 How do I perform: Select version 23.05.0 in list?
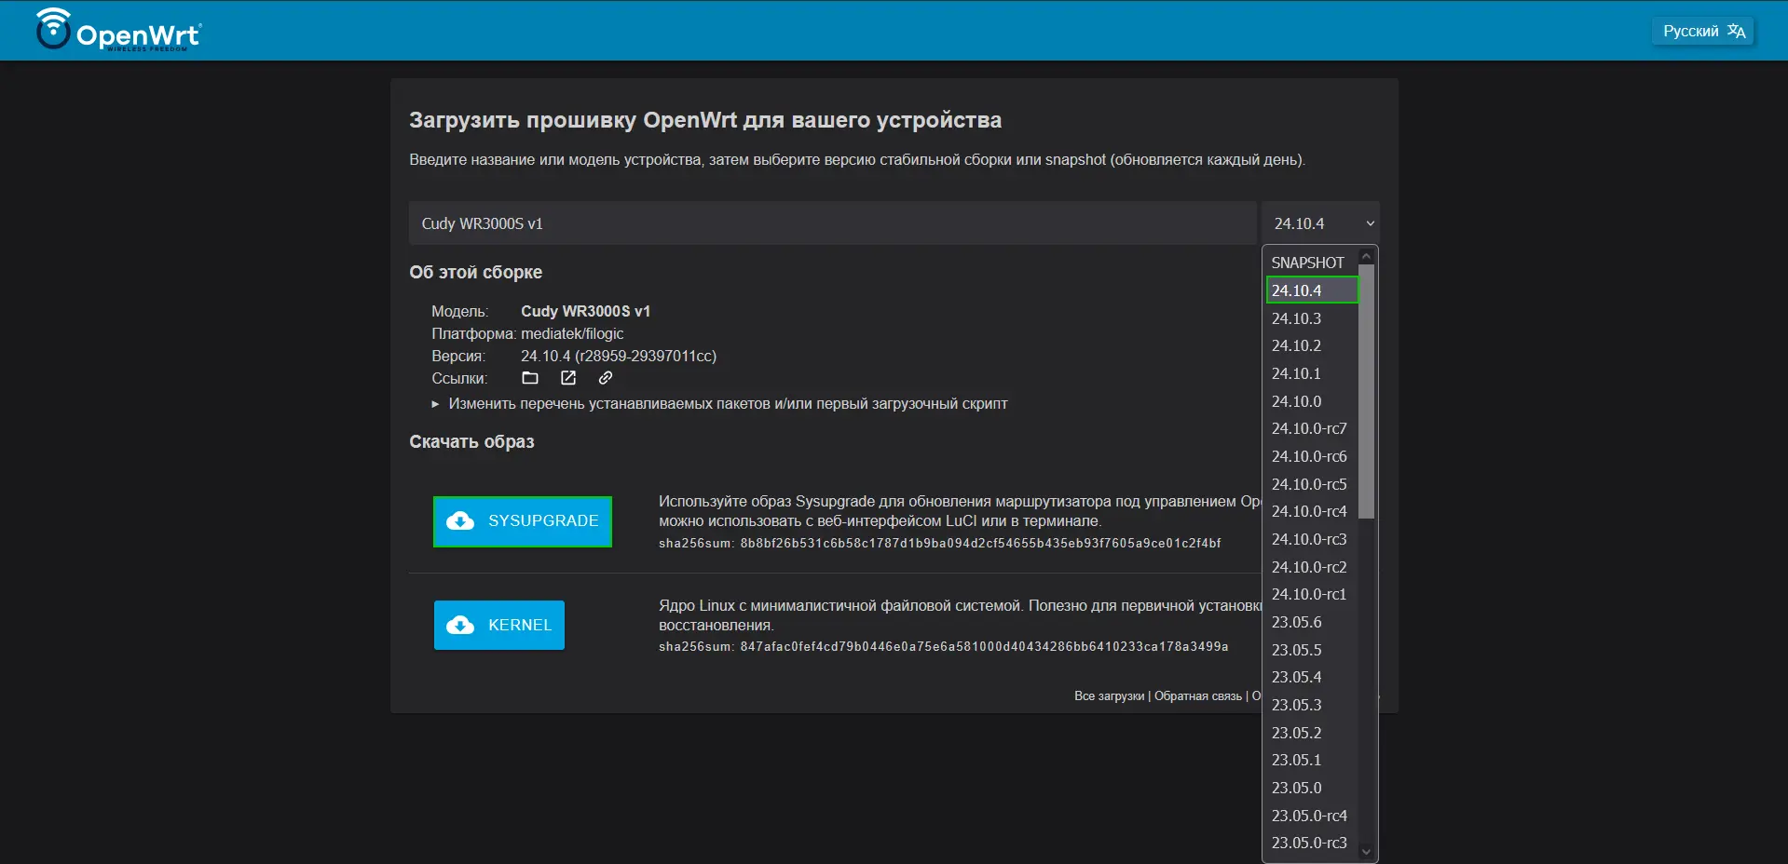[x=1297, y=788]
